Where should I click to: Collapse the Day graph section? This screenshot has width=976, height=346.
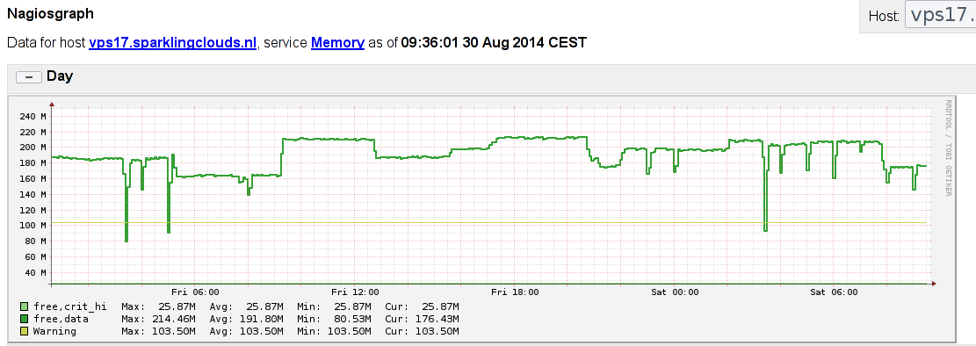pyautogui.click(x=29, y=76)
